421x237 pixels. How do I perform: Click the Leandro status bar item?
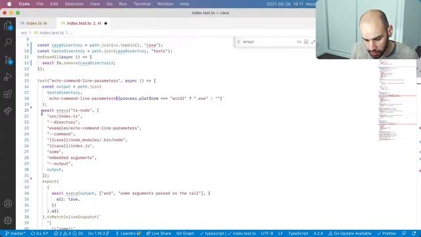point(128,233)
